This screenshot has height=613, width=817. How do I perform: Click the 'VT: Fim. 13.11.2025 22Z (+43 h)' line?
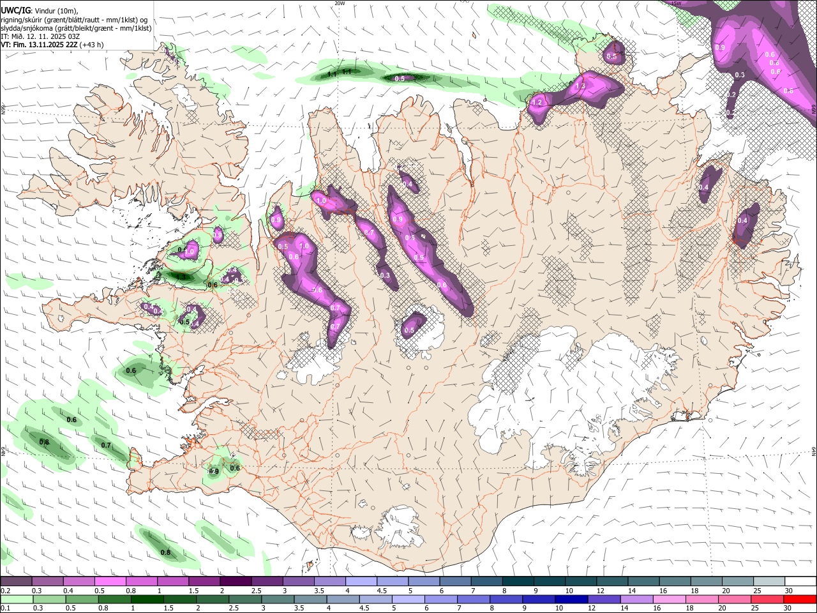coord(52,45)
